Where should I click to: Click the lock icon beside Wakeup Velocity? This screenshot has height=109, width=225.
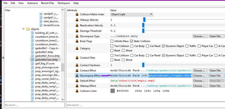click(x=77, y=20)
